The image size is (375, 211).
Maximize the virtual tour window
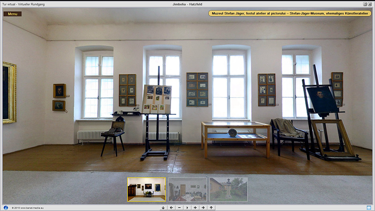tap(365, 4)
